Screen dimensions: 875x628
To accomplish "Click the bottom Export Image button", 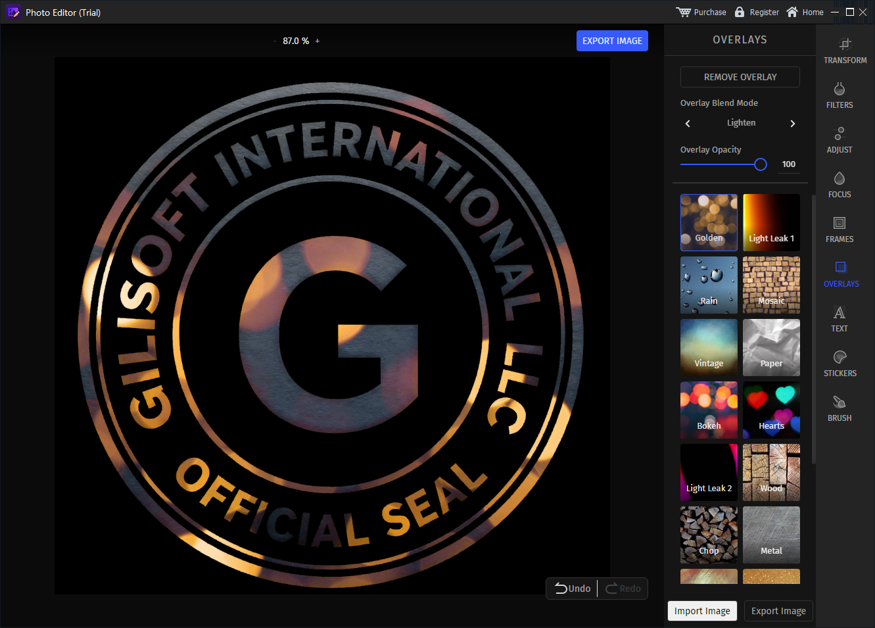I will tap(778, 611).
